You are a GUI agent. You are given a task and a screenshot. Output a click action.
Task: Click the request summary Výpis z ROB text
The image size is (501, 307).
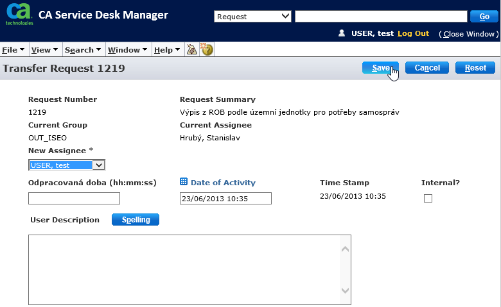(290, 112)
